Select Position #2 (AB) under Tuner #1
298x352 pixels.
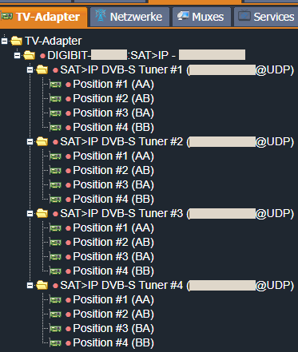point(113,99)
